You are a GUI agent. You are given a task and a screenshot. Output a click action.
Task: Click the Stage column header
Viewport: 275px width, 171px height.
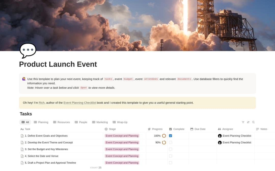point(110,129)
